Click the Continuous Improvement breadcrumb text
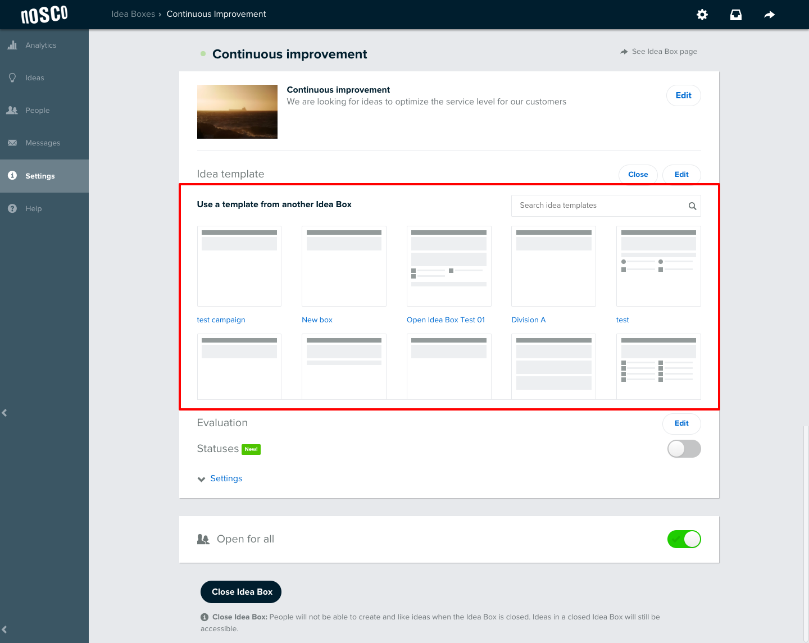Viewport: 809px width, 643px height. point(216,14)
